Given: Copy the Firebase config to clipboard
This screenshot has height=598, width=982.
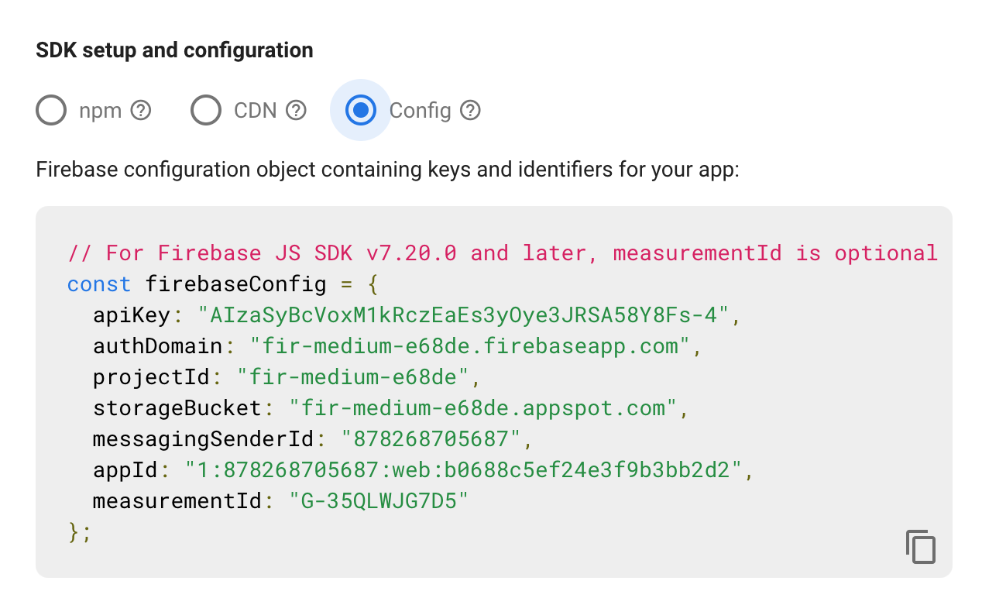Looking at the screenshot, I should (x=920, y=547).
